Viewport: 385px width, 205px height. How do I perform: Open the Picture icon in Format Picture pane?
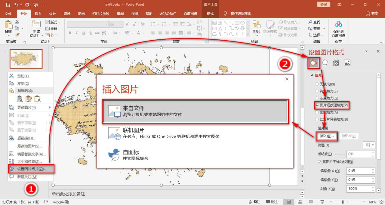tap(347, 63)
